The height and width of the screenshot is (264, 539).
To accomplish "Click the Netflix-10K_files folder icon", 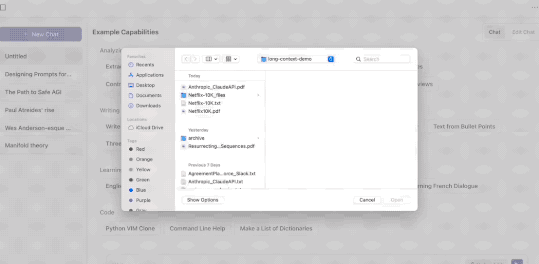I will pos(183,95).
